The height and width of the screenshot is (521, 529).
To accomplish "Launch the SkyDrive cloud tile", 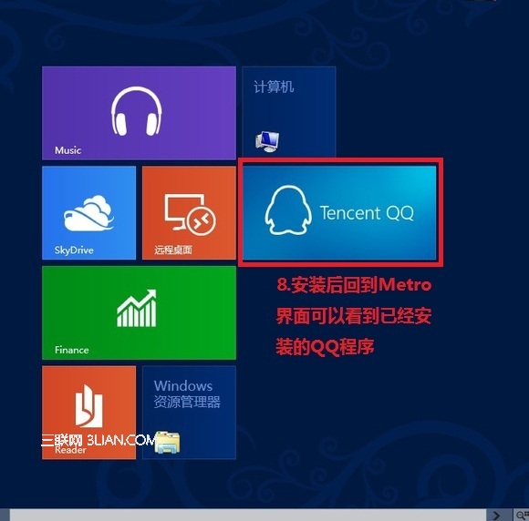I will pos(88,212).
